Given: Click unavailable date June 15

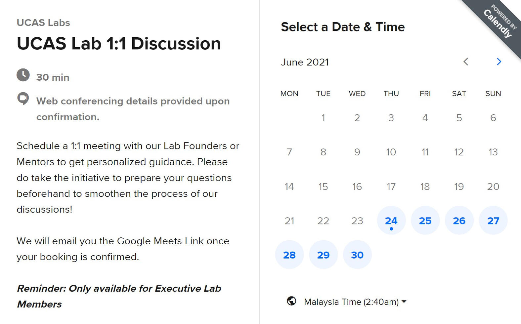Looking at the screenshot, I should [x=323, y=186].
